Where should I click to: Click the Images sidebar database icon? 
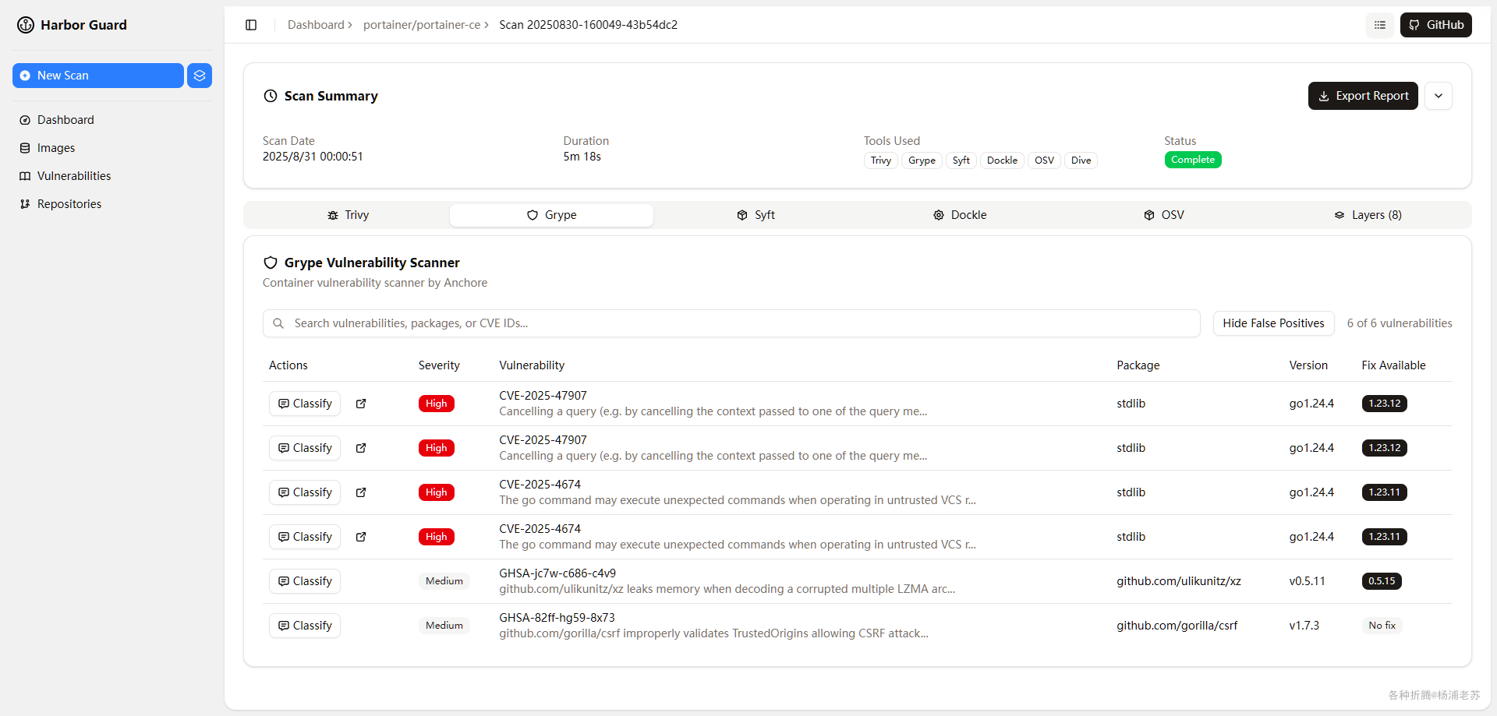tap(25, 148)
